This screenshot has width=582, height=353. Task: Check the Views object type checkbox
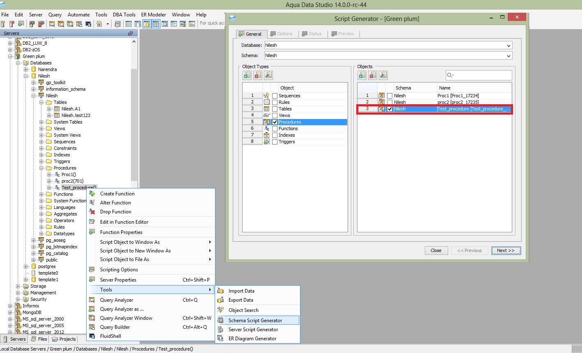pos(275,115)
